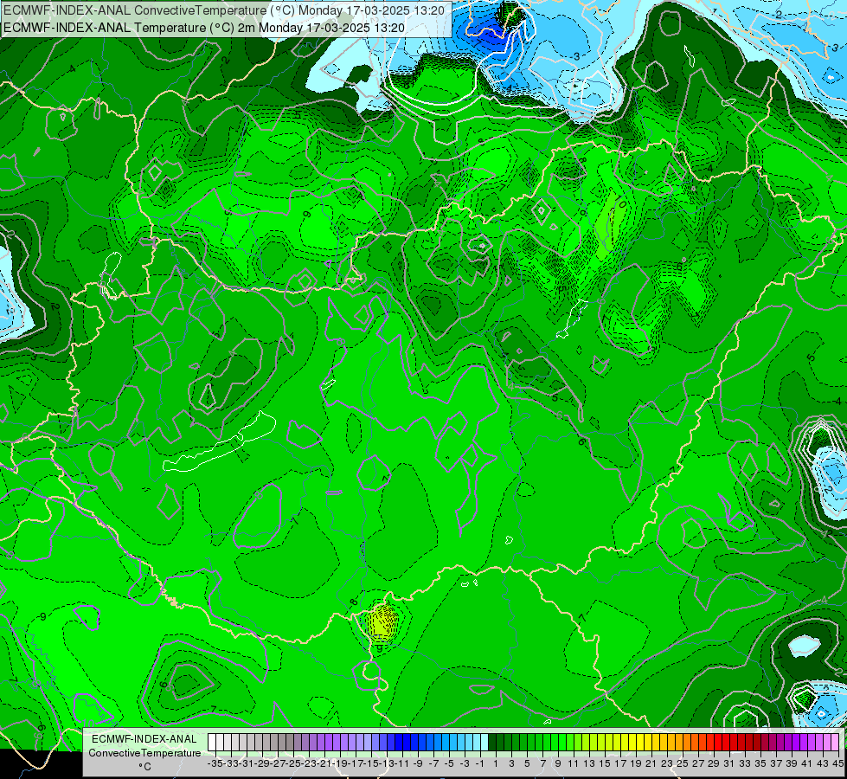
Task: Click the '°C' unit label in legend
Action: click(144, 767)
